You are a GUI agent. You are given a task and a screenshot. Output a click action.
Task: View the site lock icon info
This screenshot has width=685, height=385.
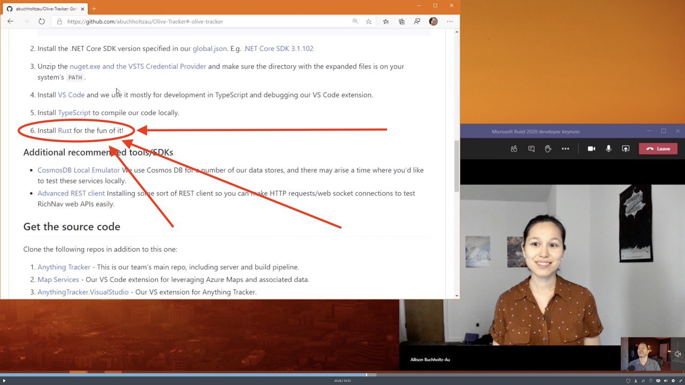click(x=60, y=21)
